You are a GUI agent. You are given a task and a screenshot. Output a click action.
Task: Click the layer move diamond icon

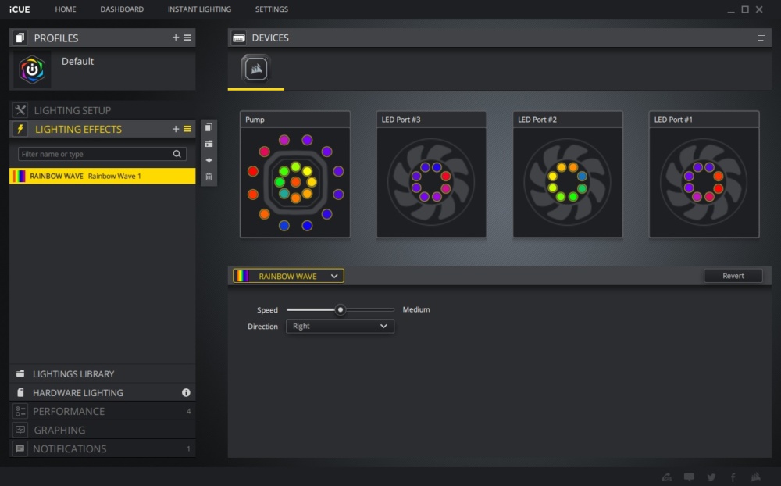209,160
